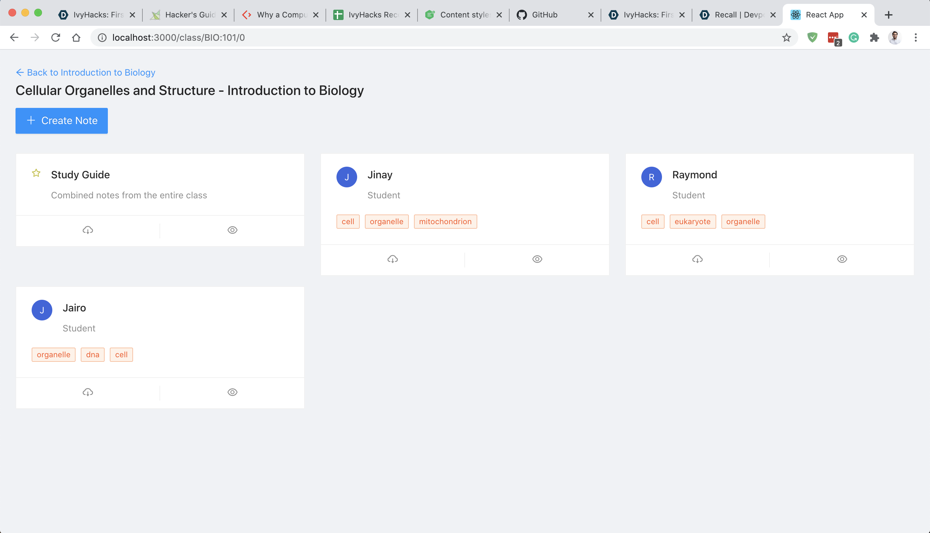Click the mitochondrion tag on Jinay's card
Viewport: 930px width, 533px height.
(x=445, y=222)
